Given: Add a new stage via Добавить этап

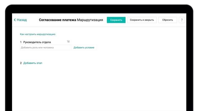Looking at the screenshot, I should click(33, 63).
